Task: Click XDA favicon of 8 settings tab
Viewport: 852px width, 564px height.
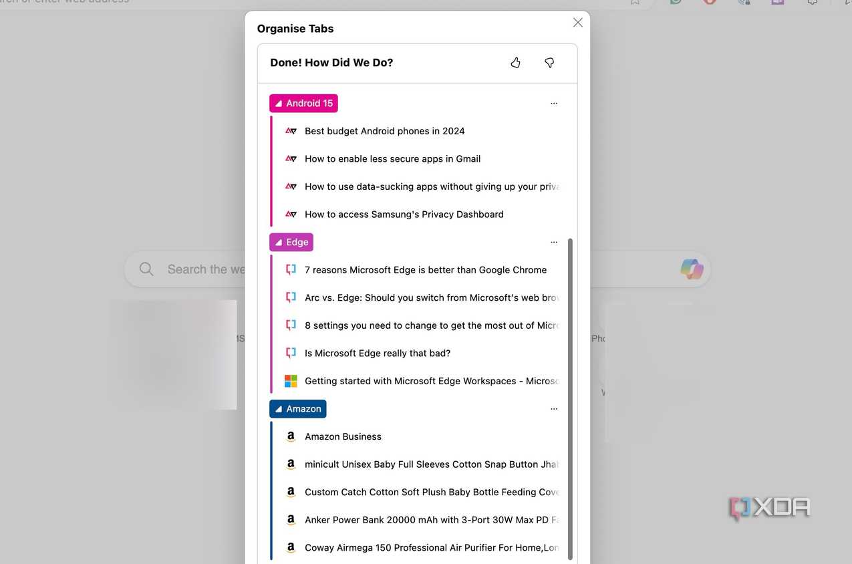Action: click(291, 325)
